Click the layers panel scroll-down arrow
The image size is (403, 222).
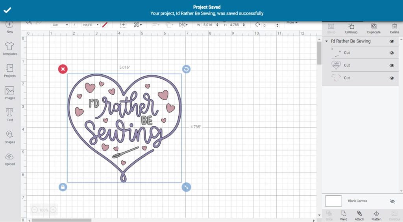coord(401,191)
